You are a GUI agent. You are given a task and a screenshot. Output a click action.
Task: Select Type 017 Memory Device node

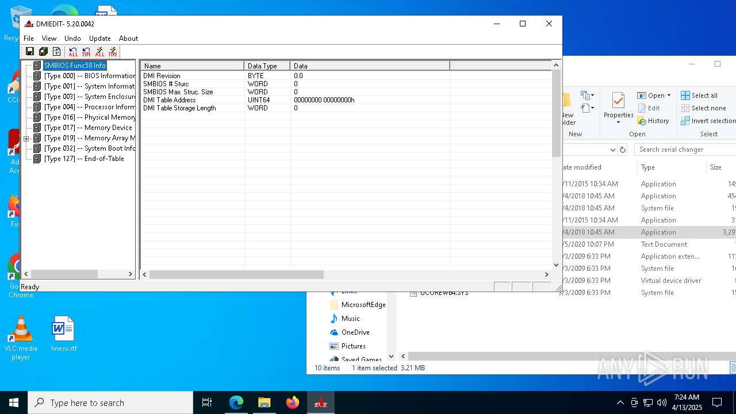click(x=88, y=128)
